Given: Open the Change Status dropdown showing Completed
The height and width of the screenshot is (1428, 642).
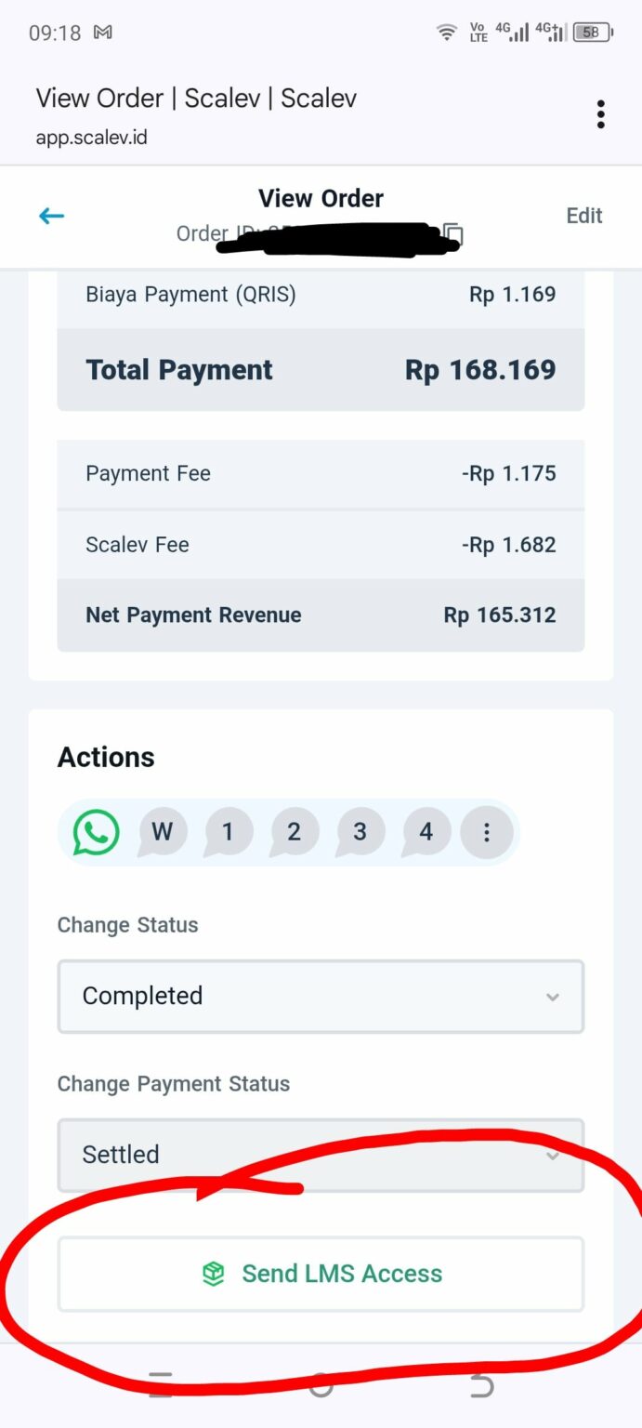Looking at the screenshot, I should pyautogui.click(x=321, y=996).
